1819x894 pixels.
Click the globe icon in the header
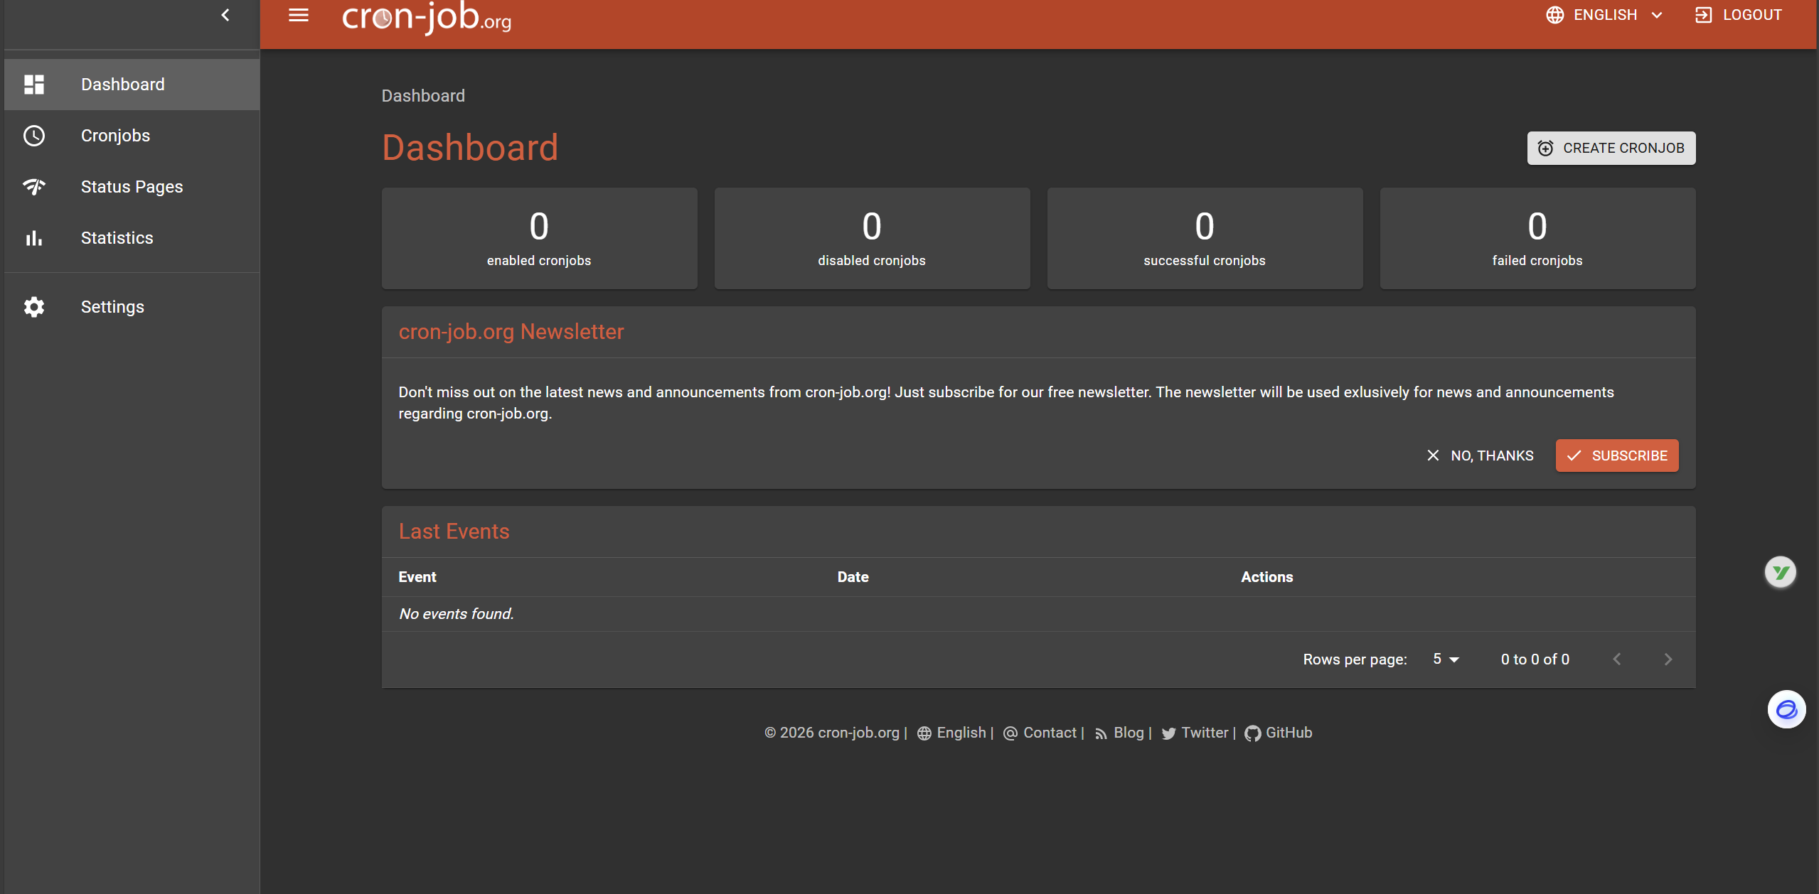click(1555, 15)
